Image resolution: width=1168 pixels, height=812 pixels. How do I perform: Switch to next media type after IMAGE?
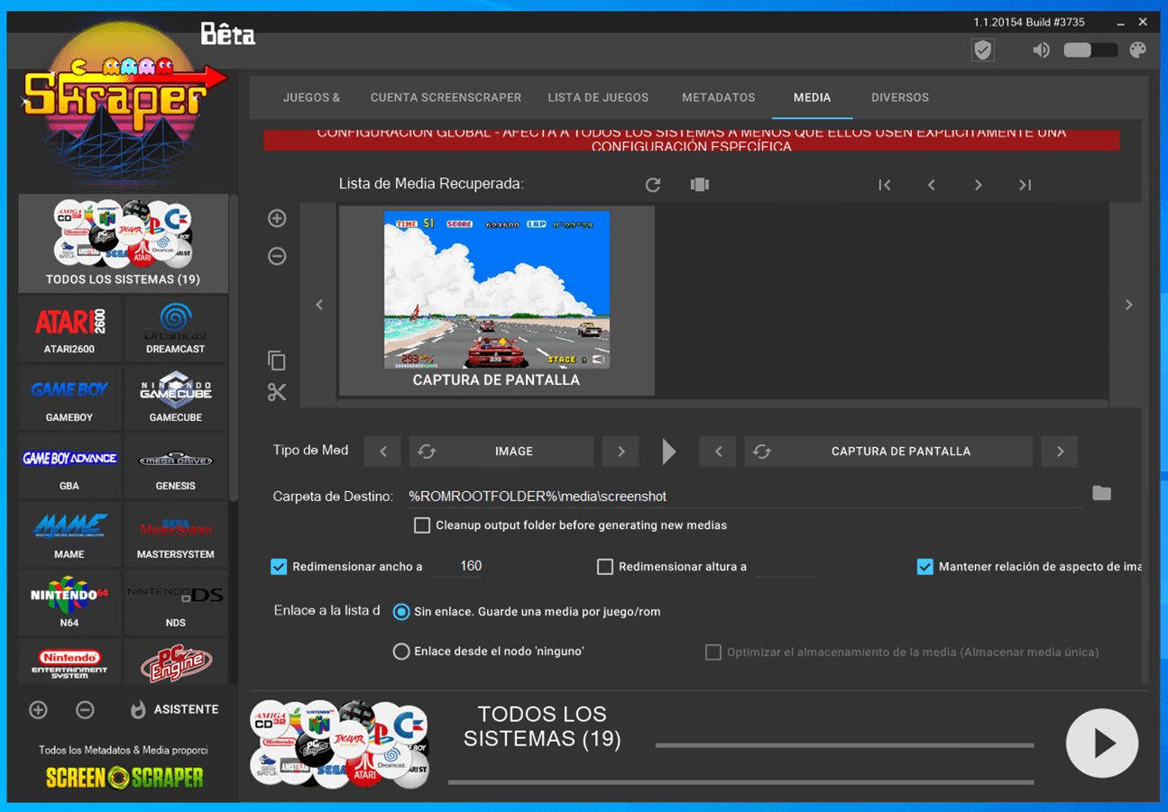coord(621,452)
